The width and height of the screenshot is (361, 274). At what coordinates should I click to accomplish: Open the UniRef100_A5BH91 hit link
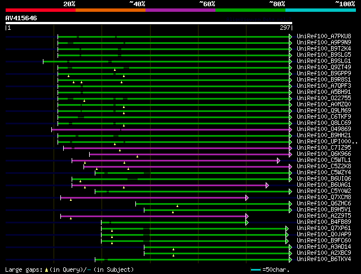pos(324,92)
